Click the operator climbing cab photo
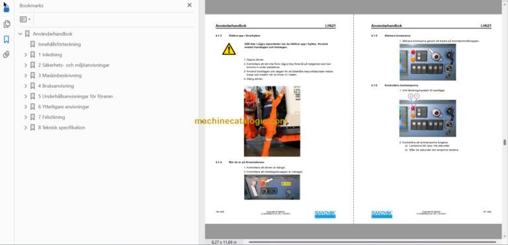The height and width of the screenshot is (245, 508). [x=272, y=121]
